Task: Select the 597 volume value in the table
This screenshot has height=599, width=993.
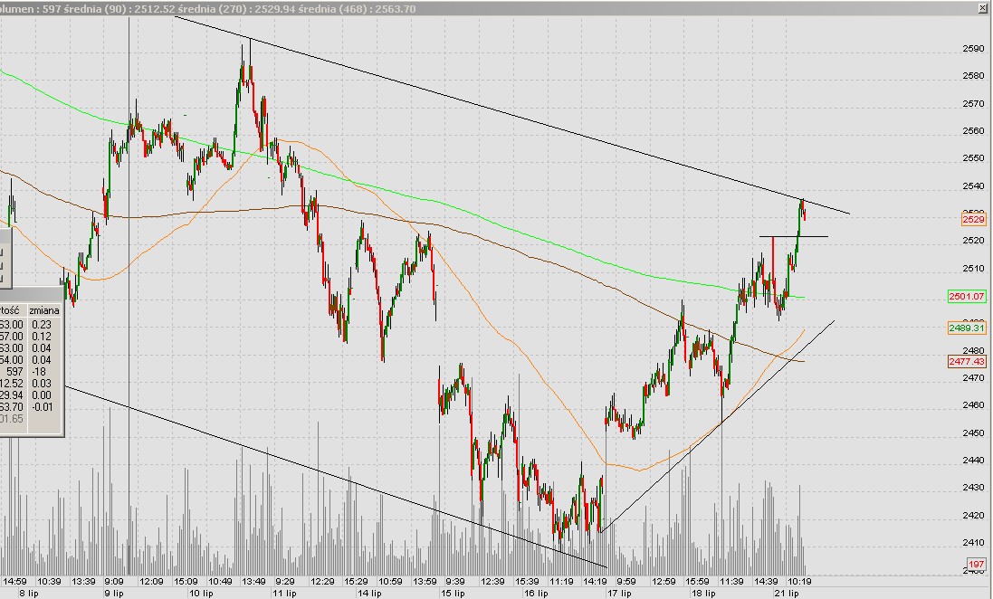Action: pyautogui.click(x=14, y=372)
